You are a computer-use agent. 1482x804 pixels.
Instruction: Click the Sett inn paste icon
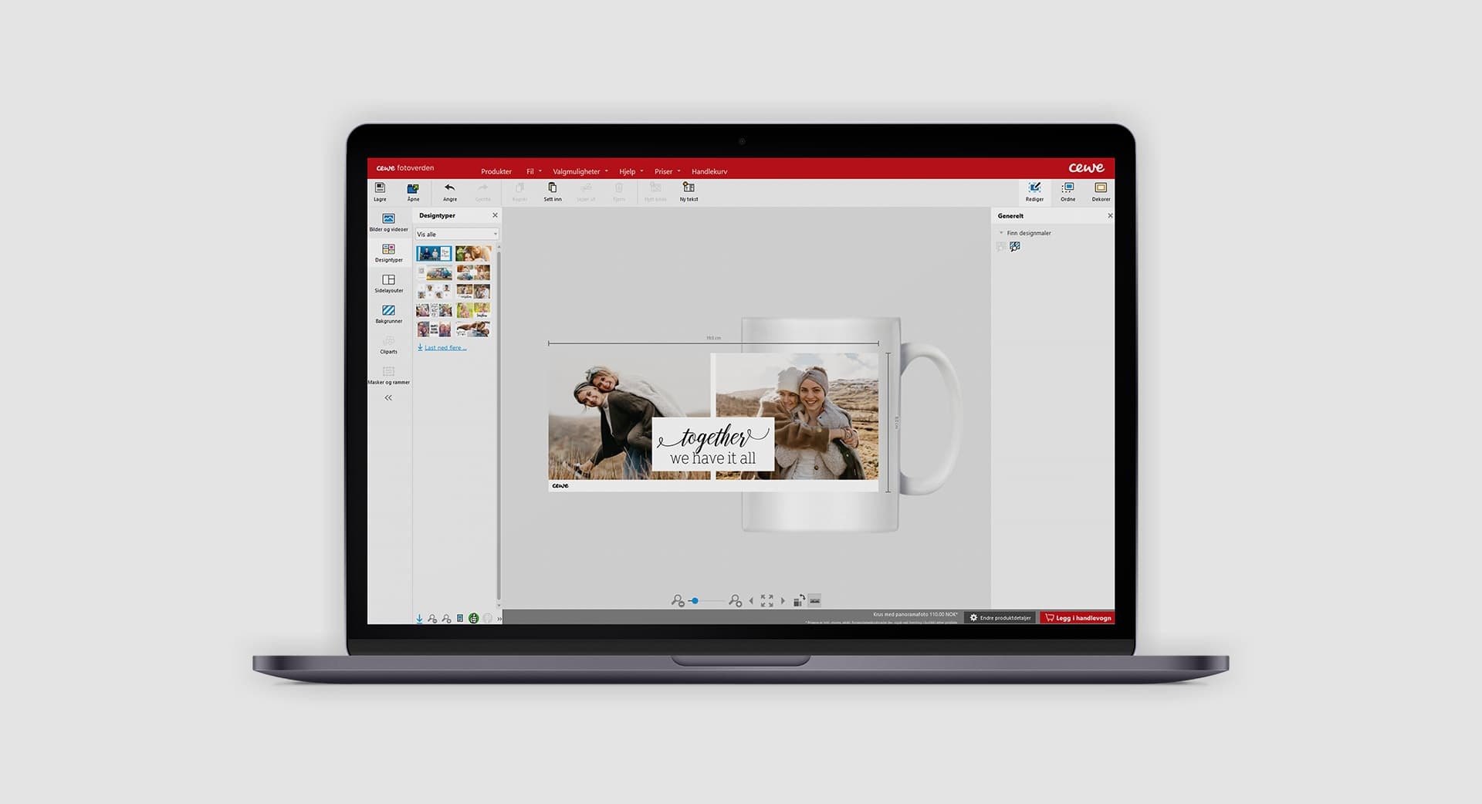552,189
